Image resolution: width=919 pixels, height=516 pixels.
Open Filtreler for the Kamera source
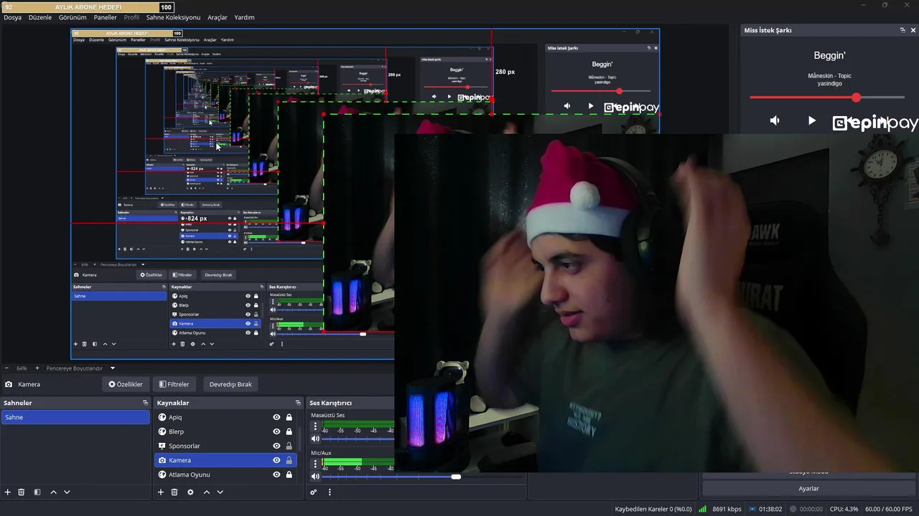pos(174,384)
